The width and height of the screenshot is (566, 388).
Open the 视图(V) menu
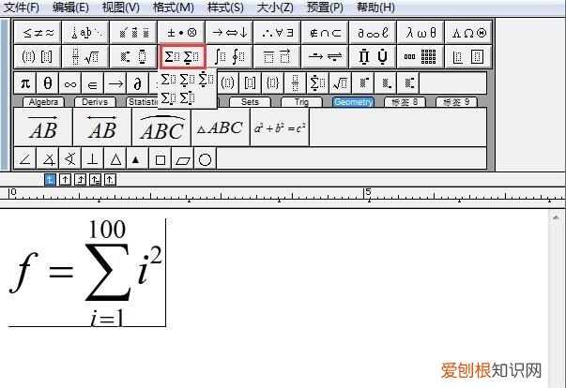pyautogui.click(x=120, y=7)
